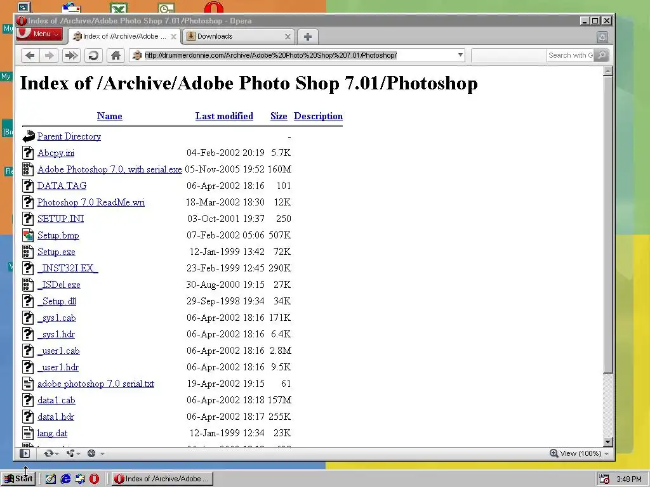Sort listing by Last modified header
The width and height of the screenshot is (650, 487).
point(224,116)
